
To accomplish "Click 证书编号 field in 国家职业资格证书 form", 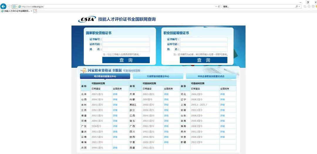I will point(126,39).
